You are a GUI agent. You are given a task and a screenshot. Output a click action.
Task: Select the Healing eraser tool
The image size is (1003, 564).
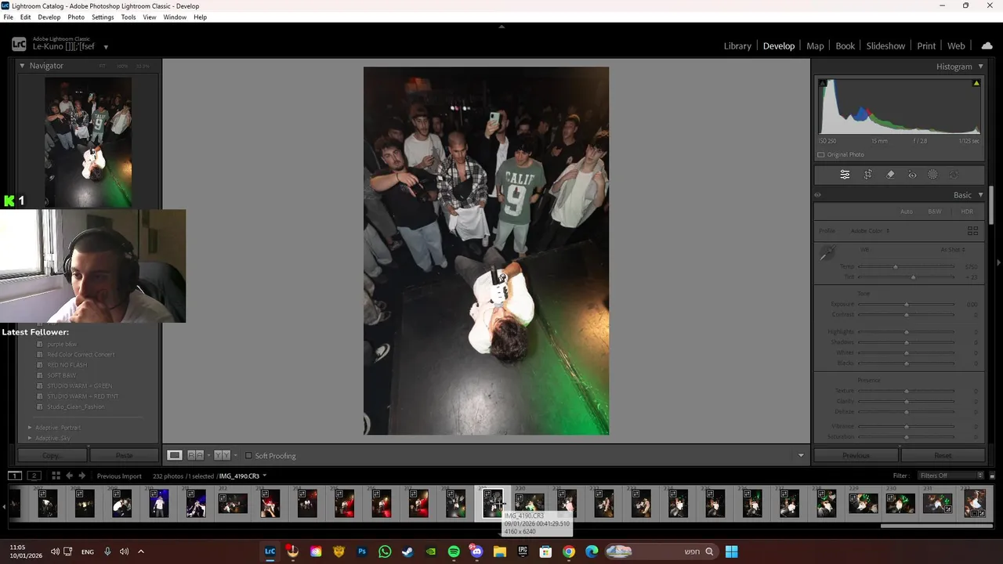pos(890,175)
